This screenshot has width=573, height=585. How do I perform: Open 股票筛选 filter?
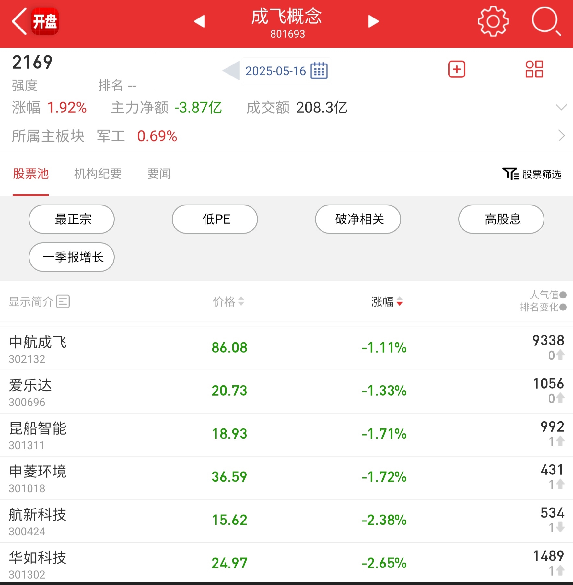tap(532, 174)
